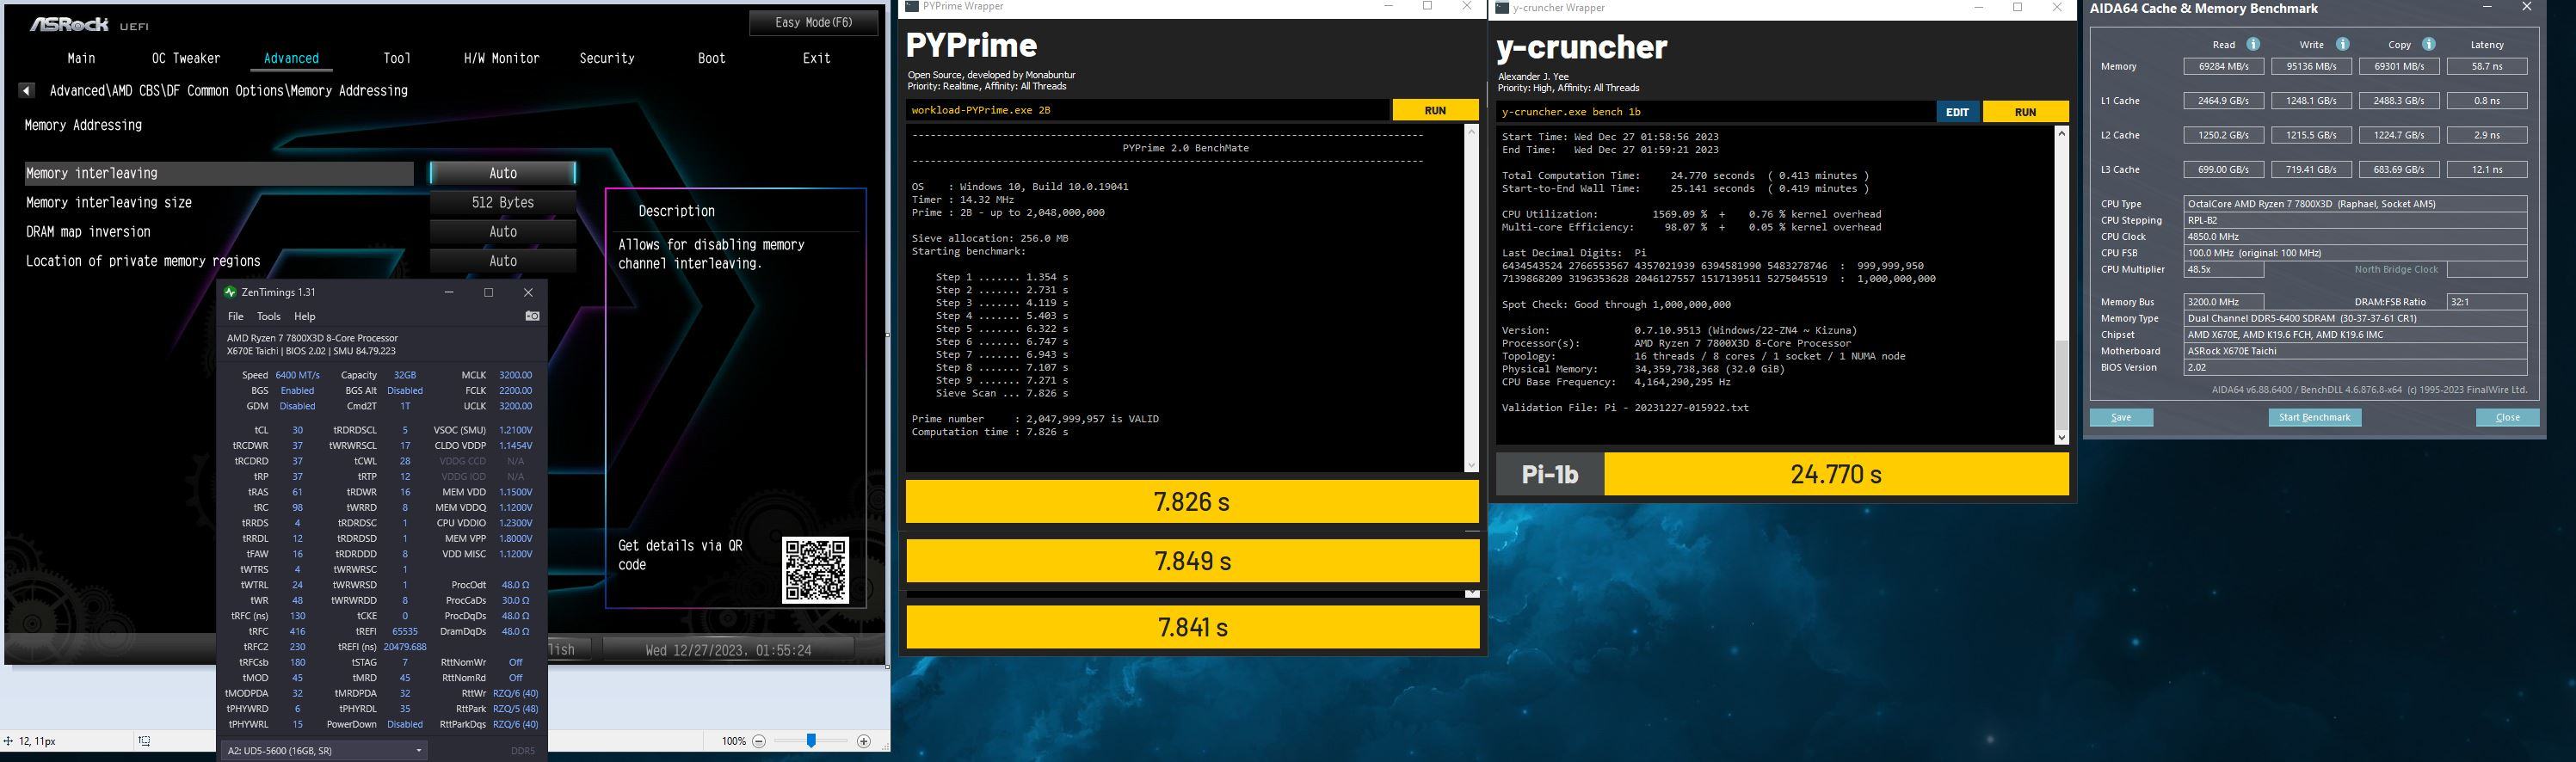
Task: Click the DRAM:FSB Ratio 32:1 field
Action: tap(2487, 301)
